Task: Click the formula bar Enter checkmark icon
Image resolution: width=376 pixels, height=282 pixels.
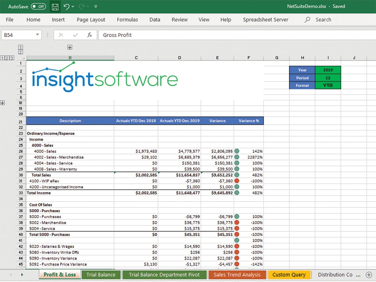Action: point(75,35)
